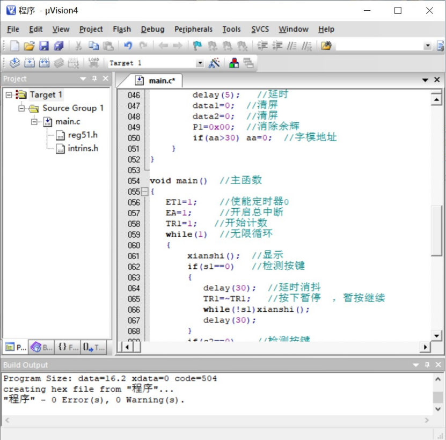The width and height of the screenshot is (446, 440).
Task: Open a file using the folder icon
Action: coord(29,46)
